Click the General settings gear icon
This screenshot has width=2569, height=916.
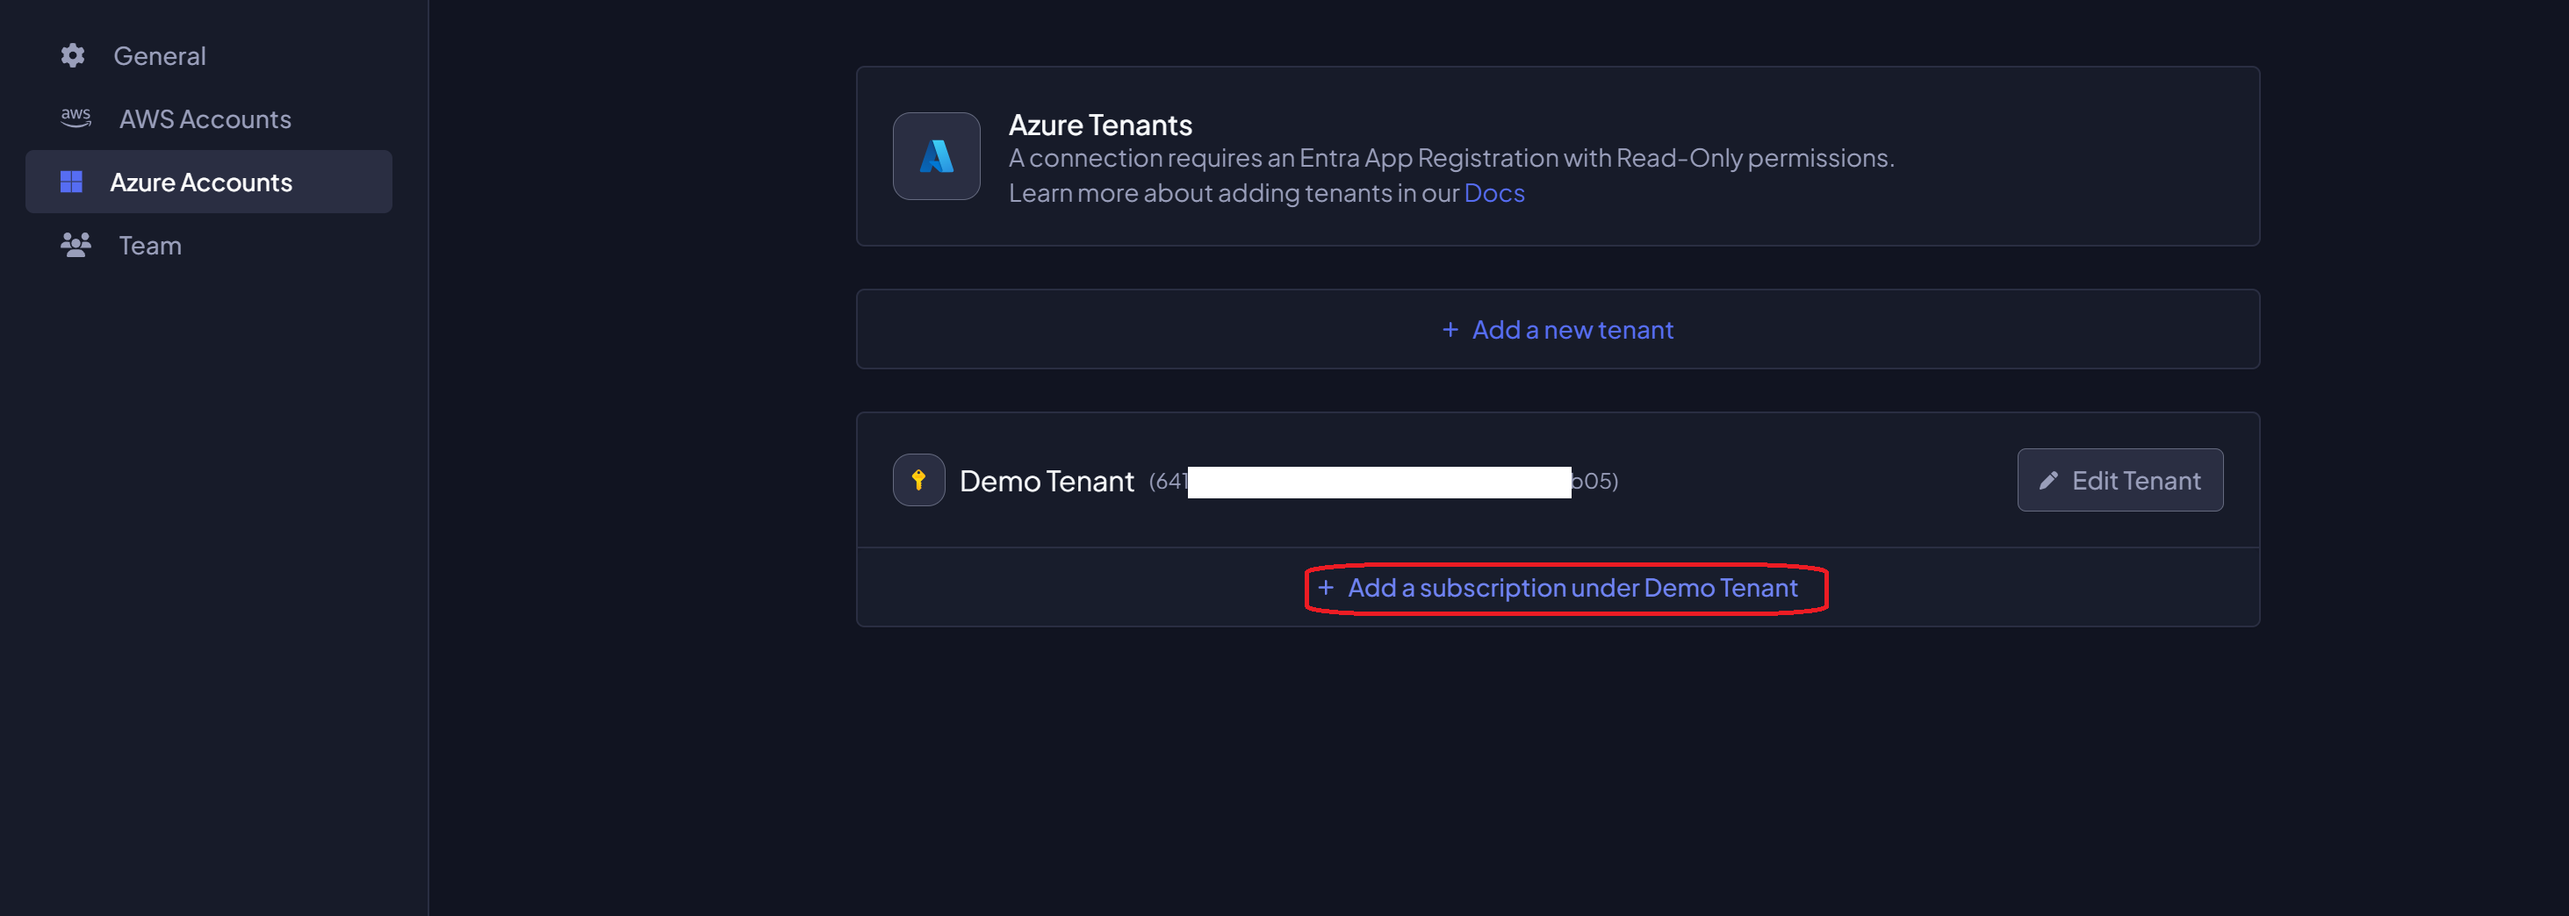(x=72, y=56)
